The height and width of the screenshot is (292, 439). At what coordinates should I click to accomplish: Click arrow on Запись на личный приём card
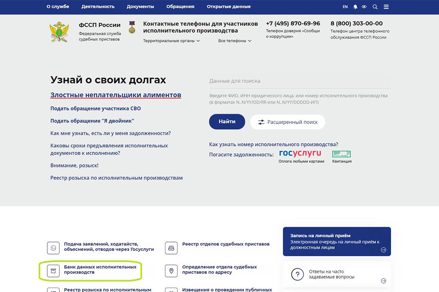tap(383, 250)
